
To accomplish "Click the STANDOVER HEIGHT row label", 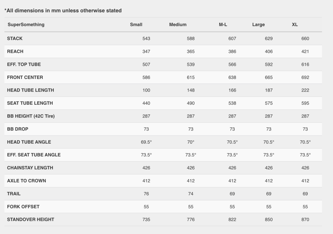I will 31,219.
